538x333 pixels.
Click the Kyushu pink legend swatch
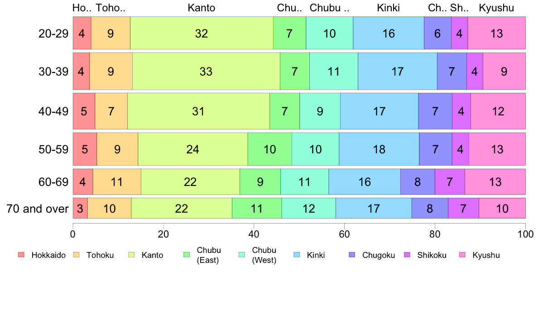[462, 255]
